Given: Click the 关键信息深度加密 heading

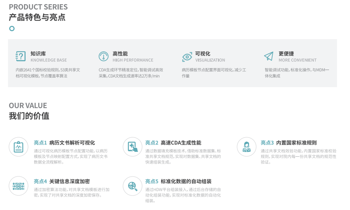Looking at the screenshot, I should [x=69, y=181].
